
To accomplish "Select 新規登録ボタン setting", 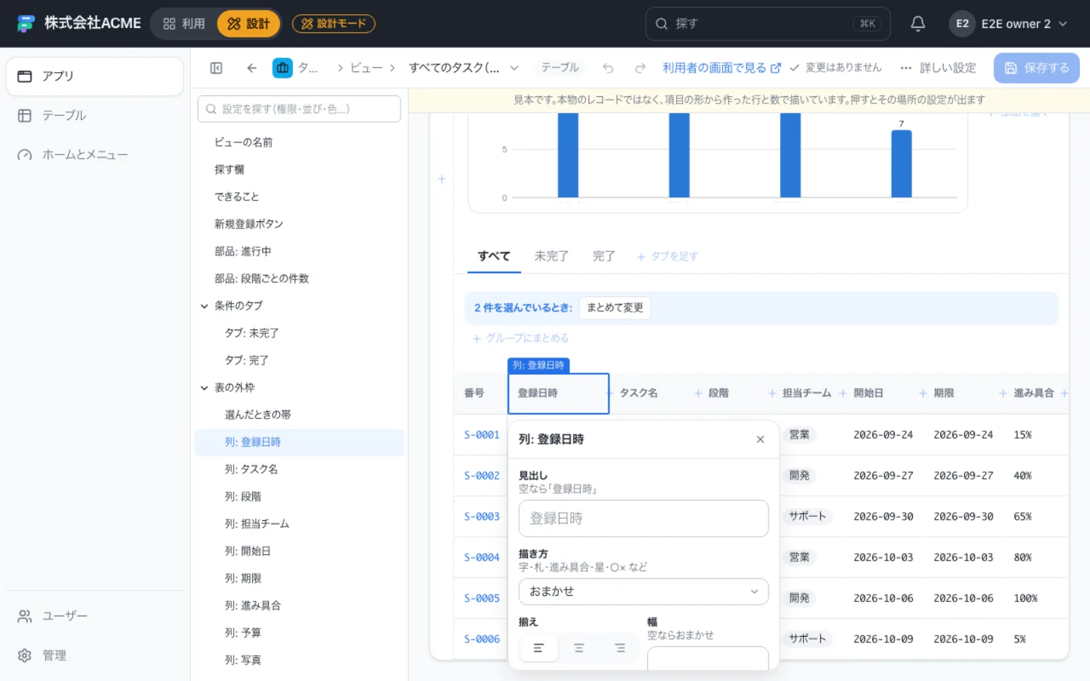I will point(299,224).
